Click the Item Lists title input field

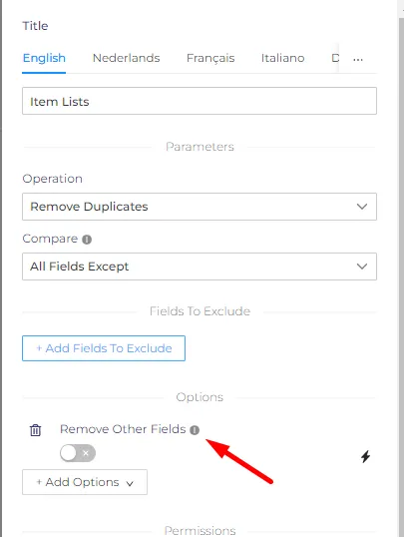click(200, 101)
